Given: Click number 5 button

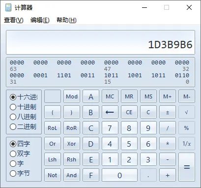Looking at the screenshot, I should pyautogui.click(x=129, y=144).
